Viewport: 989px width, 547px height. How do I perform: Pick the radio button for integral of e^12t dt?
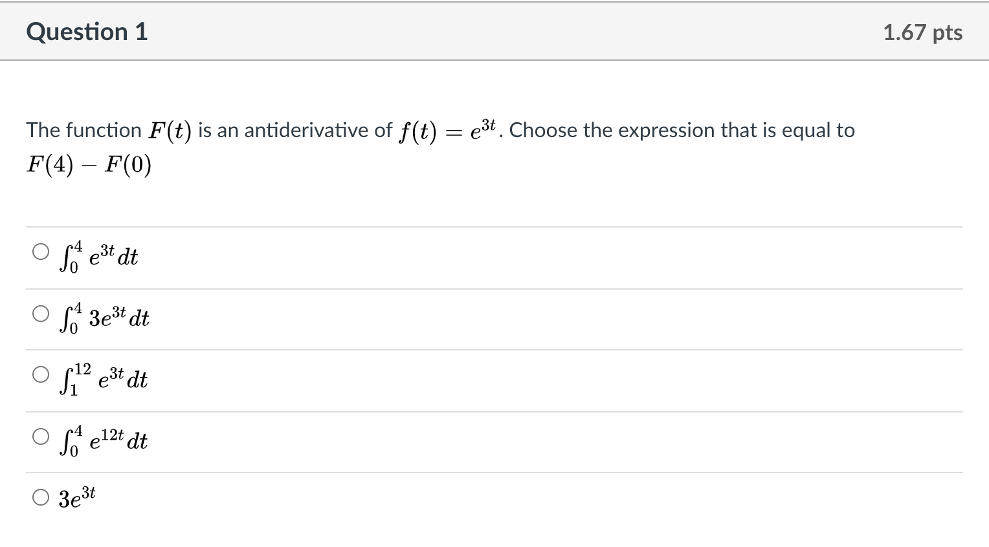click(41, 436)
